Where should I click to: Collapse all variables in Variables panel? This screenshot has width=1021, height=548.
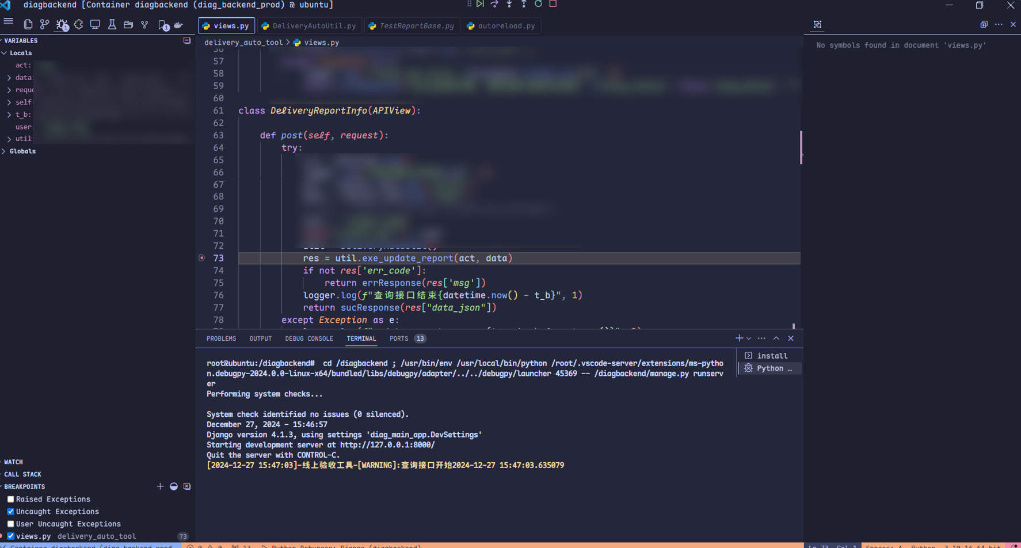(187, 40)
